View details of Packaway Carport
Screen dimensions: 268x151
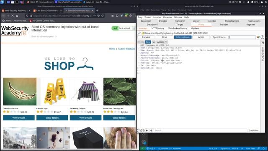point(85,118)
